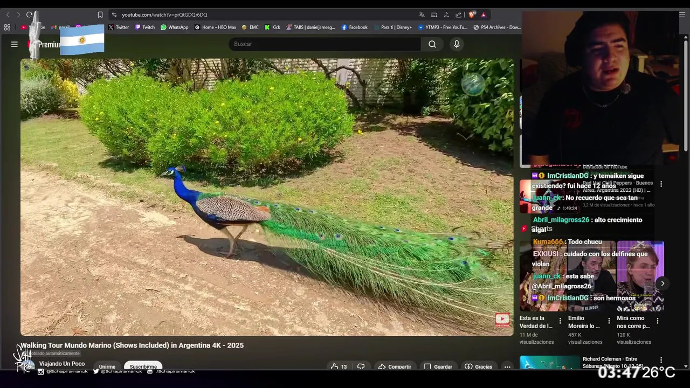Bookmark this page with the bookmark icon

[100, 15]
